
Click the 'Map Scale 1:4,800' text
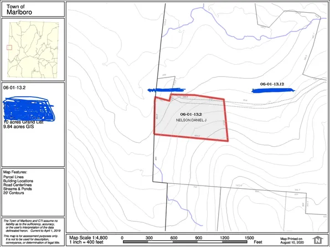point(89,238)
